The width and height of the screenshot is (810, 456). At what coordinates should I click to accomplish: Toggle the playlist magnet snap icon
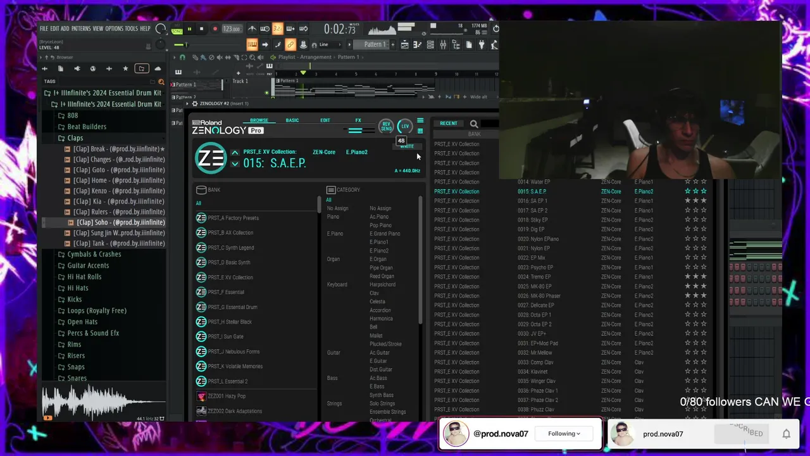[182, 58]
